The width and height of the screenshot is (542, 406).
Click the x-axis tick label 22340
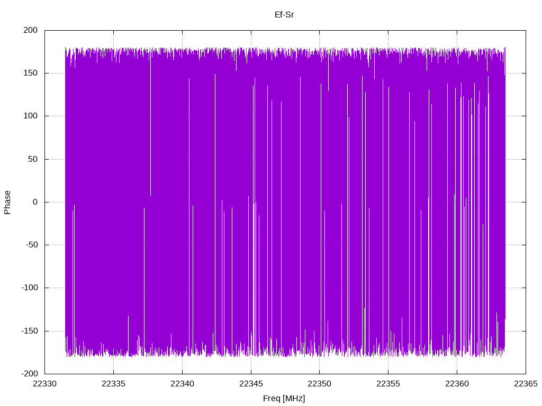point(182,384)
